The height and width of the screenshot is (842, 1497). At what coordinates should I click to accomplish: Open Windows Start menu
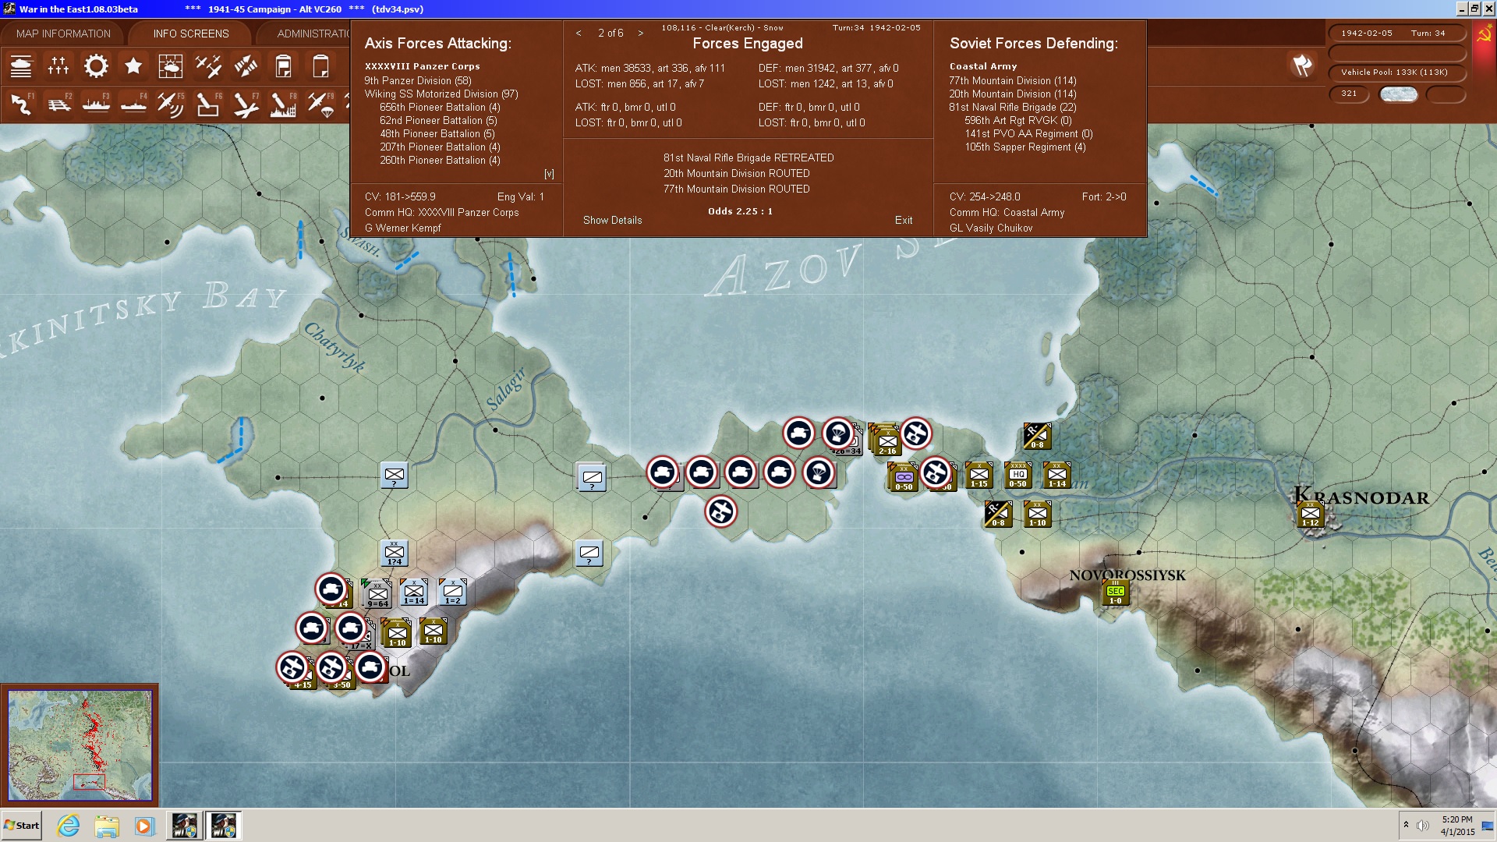(x=22, y=826)
